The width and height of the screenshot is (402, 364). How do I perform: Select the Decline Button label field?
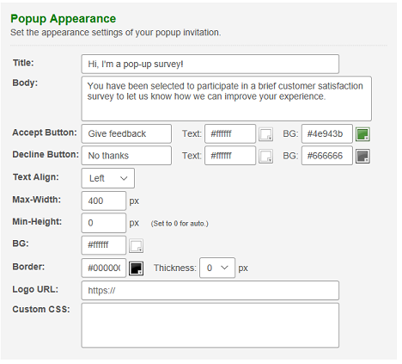pyautogui.click(x=126, y=156)
